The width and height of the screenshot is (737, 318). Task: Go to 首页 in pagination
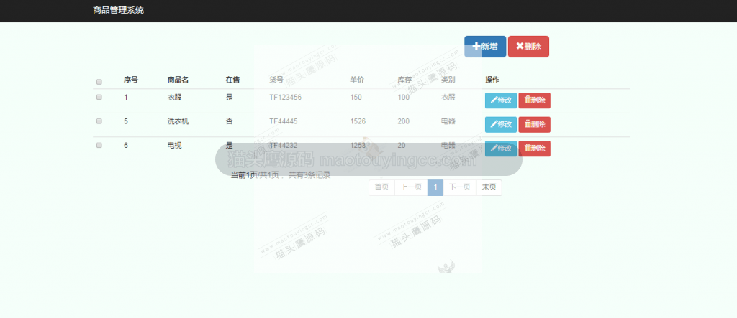click(381, 187)
